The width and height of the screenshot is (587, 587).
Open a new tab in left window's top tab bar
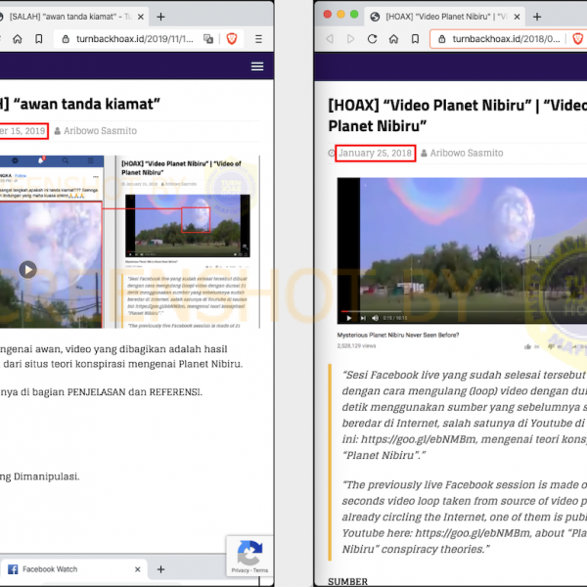point(160,17)
